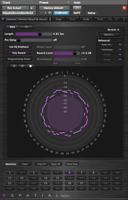The width and height of the screenshot is (128, 200).
Task: Select memory slot 8
Action: pyautogui.click(x=93, y=173)
